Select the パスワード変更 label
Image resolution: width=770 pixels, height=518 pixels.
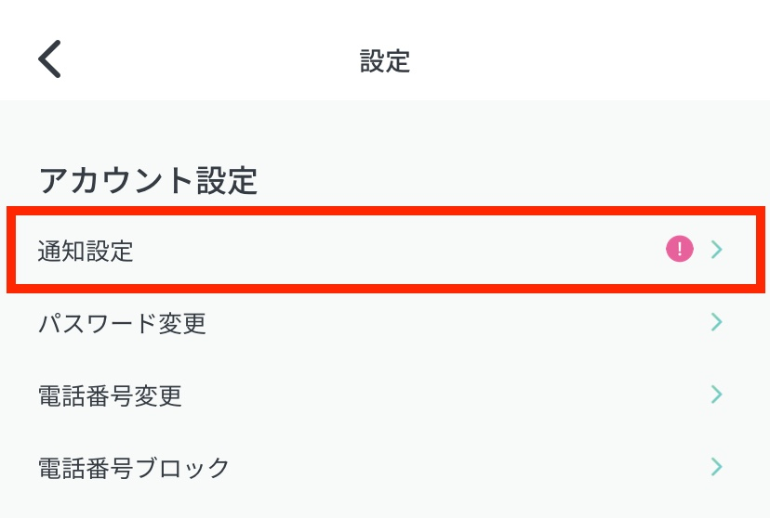coord(122,323)
